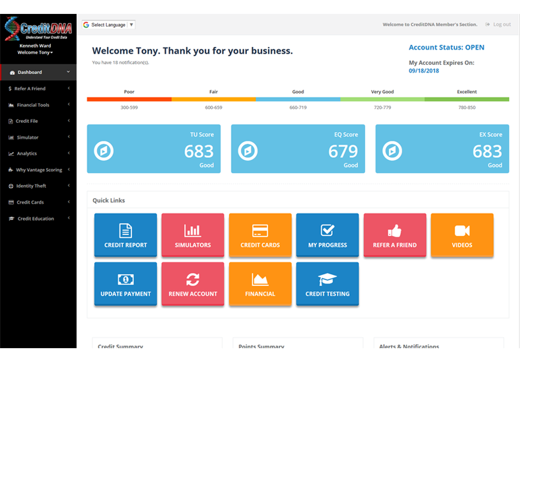Screen dimensions: 550x483
Task: Open the Credit Report quick link tile
Action: (125, 235)
